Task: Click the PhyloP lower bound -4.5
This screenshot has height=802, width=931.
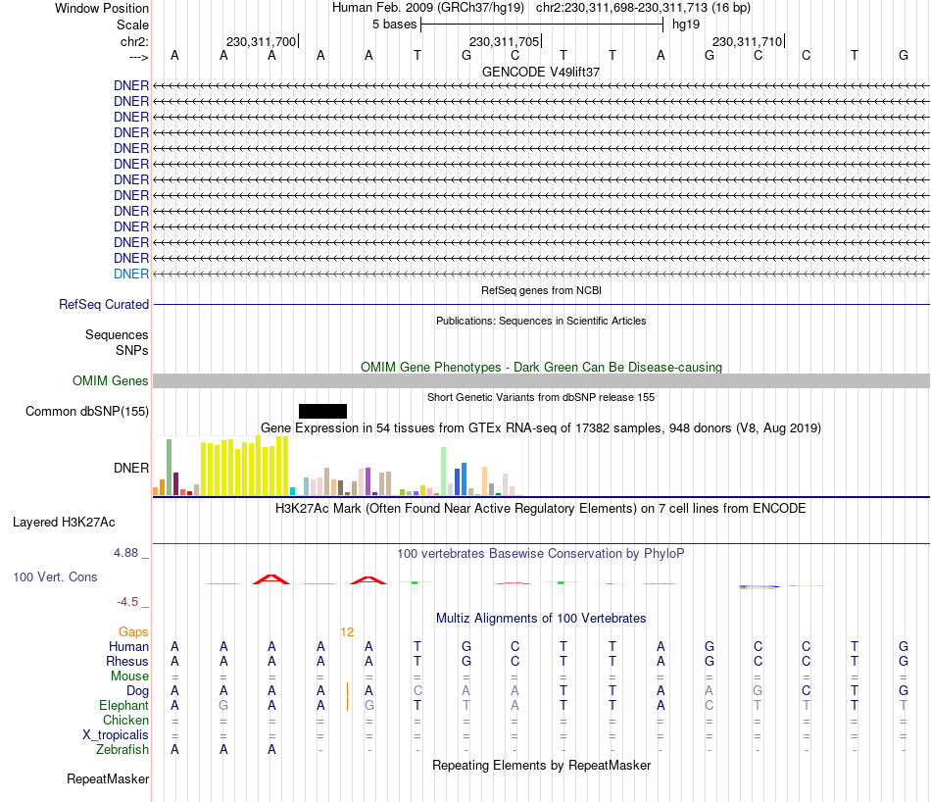Action: tap(127, 602)
